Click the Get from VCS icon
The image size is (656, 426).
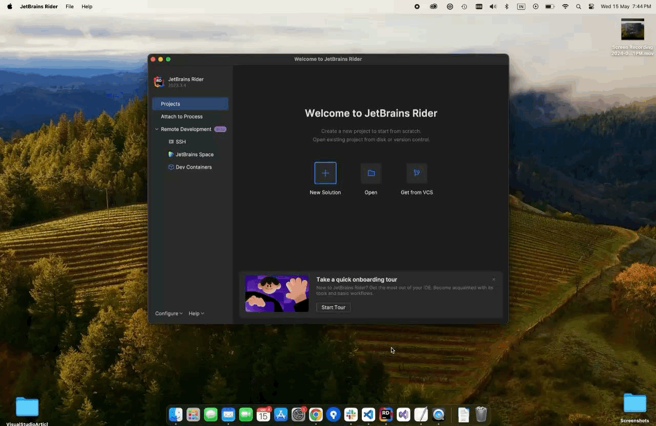click(417, 173)
